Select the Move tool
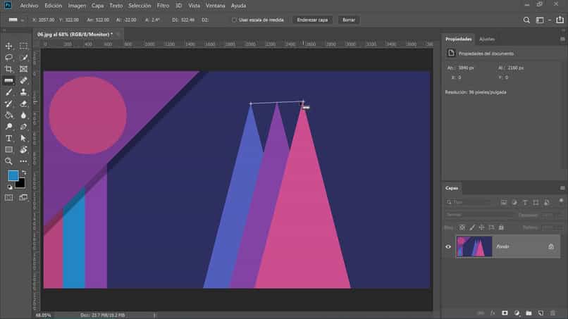568x319 pixels. point(8,46)
